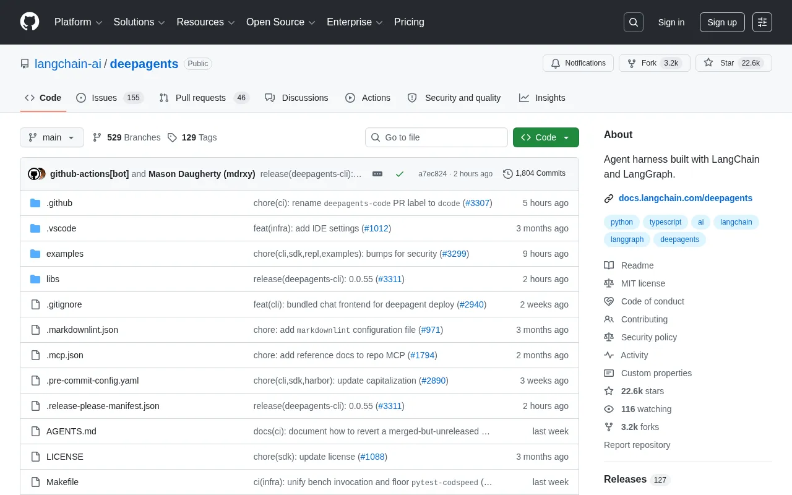Screen dimensions: 792x495
Task: Expand the Resources dropdown
Action: tap(205, 22)
